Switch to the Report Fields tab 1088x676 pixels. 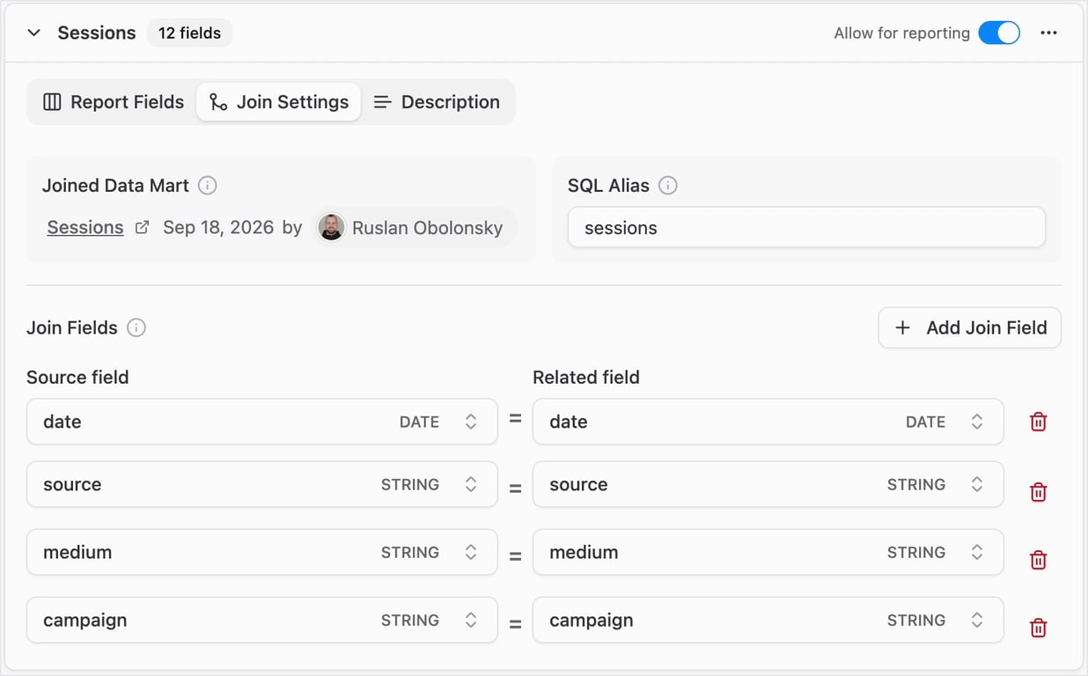coord(114,102)
